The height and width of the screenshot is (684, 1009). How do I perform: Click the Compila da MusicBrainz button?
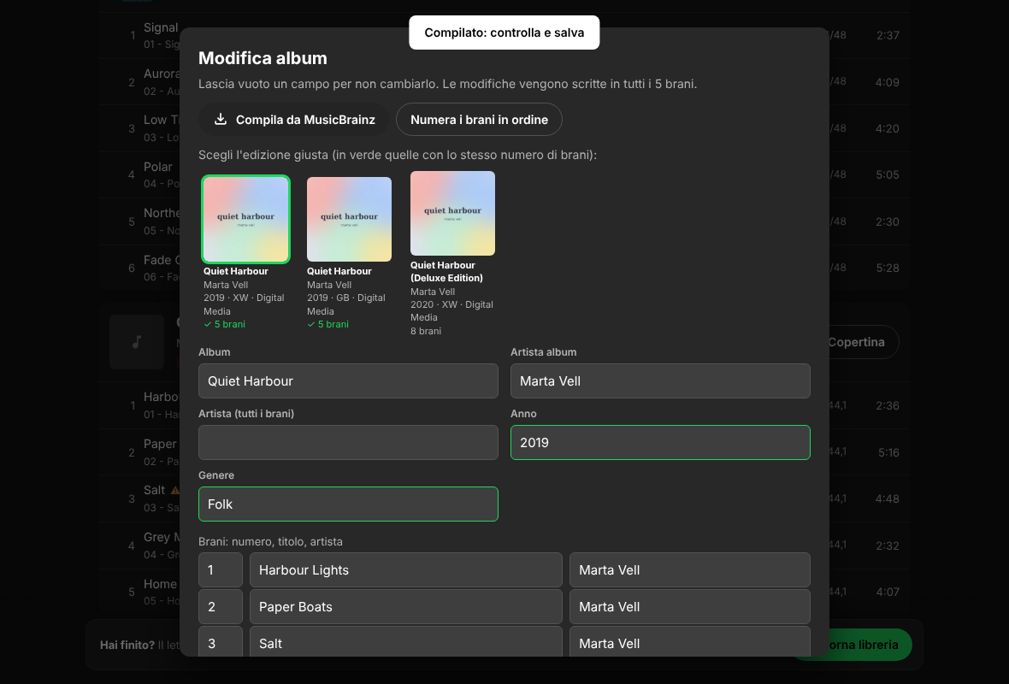click(x=294, y=120)
